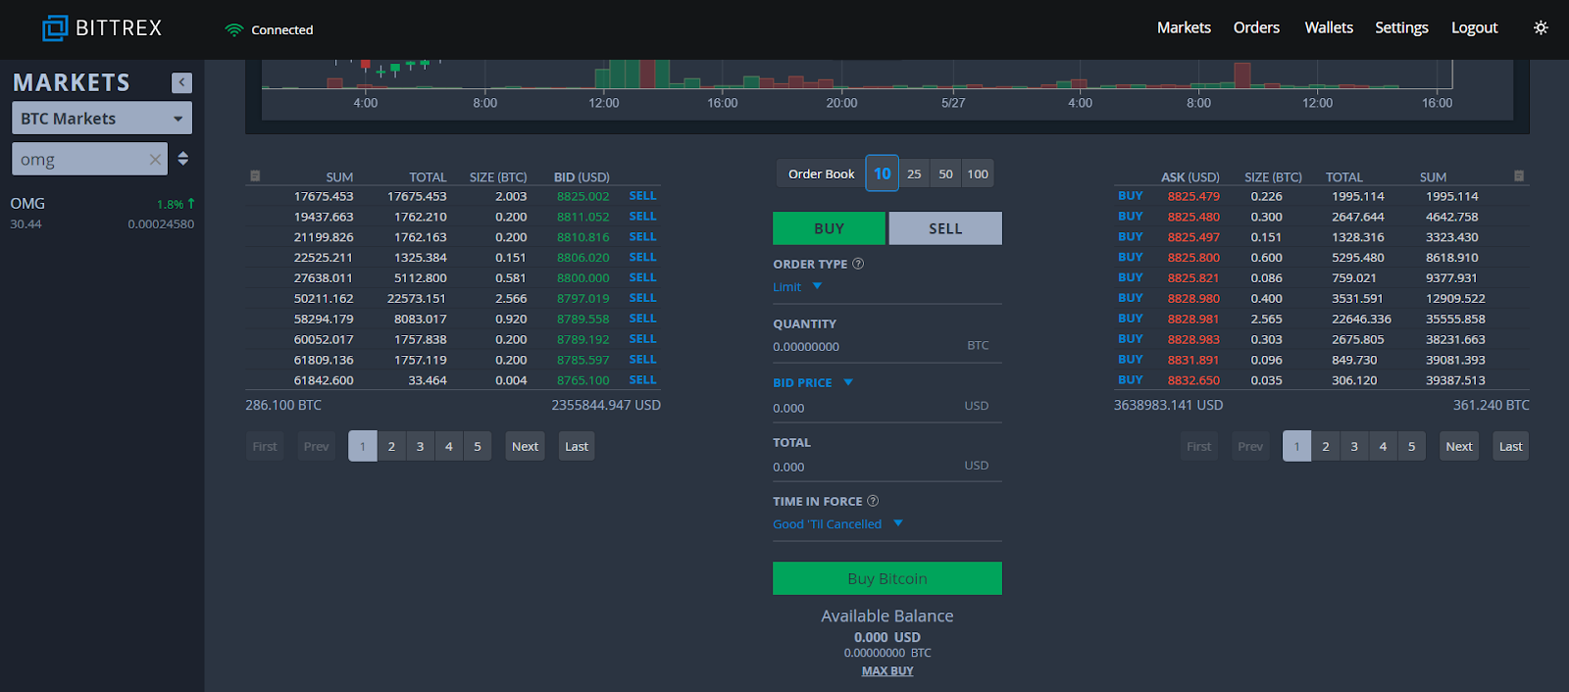Click SELL on bid 8800.000
This screenshot has height=692, width=1569.
(643, 278)
